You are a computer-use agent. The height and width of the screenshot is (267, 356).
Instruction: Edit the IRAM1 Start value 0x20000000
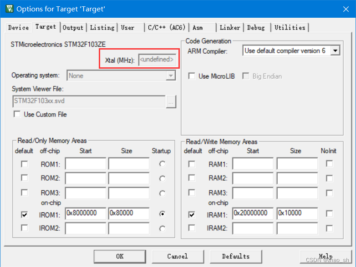pos(253,213)
